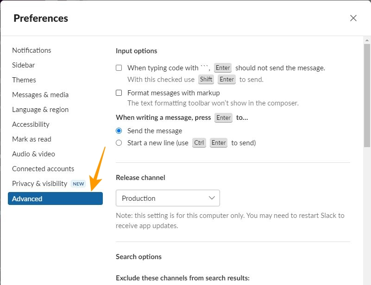Open the Notifications preferences
This screenshot has width=371, height=285.
(31, 50)
